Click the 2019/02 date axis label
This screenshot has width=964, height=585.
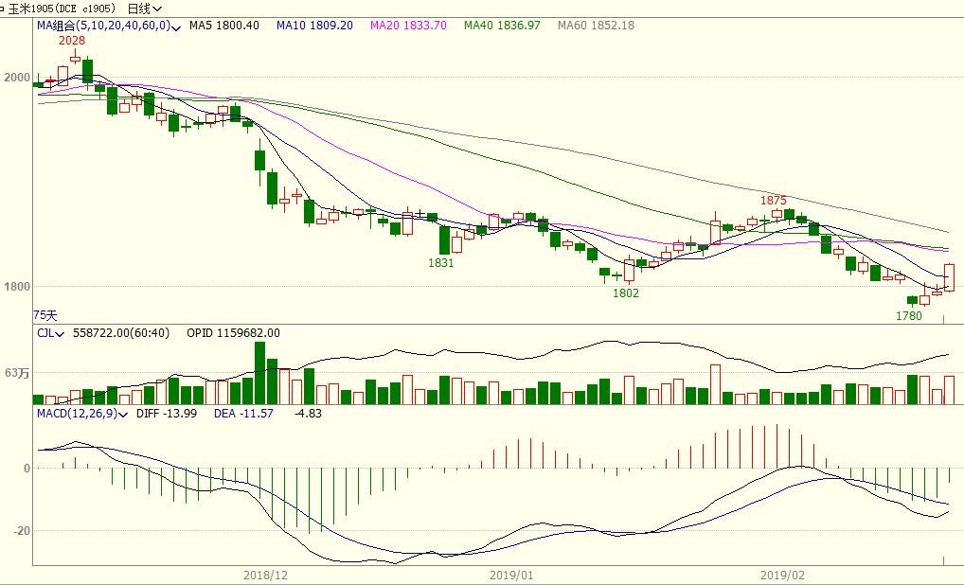pos(782,575)
